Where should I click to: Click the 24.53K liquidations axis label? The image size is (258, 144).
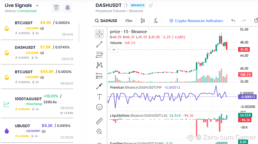tap(245, 115)
